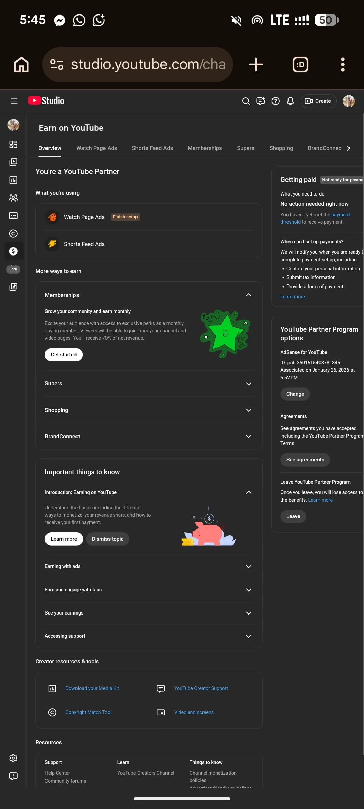Expand Earn and engage with fans

tap(249, 590)
